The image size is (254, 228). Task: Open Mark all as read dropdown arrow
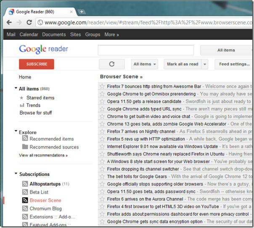click(205, 64)
